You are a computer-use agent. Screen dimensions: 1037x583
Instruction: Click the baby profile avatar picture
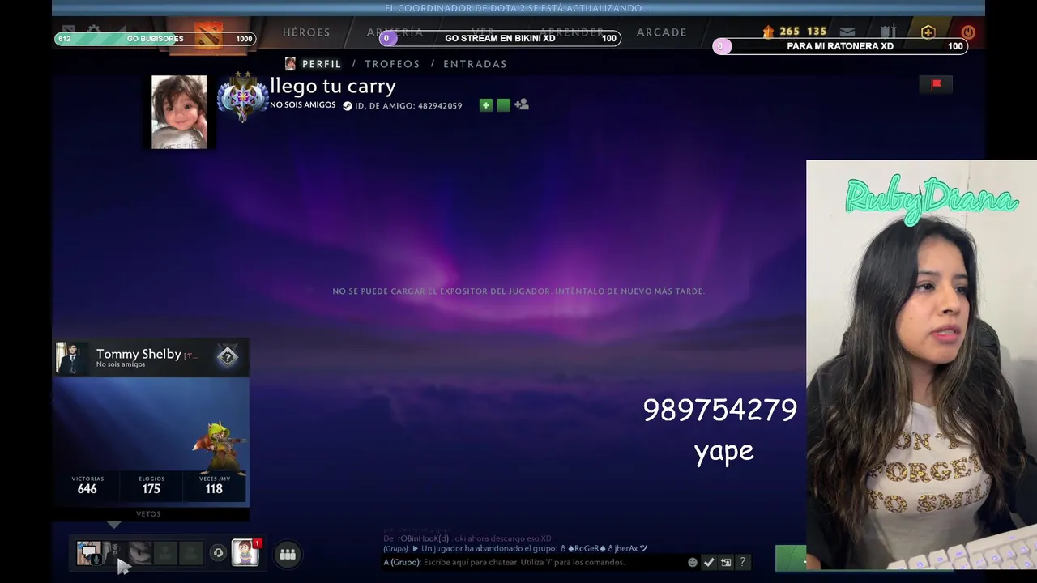pos(179,113)
